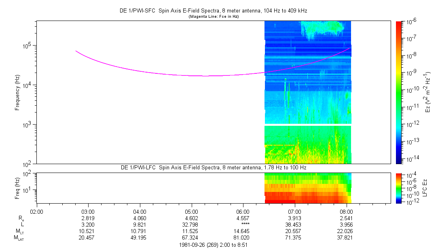Image resolution: width=438 pixels, height=250 pixels.
Task: Click the MLT value 20.557
Action: click(x=294, y=230)
